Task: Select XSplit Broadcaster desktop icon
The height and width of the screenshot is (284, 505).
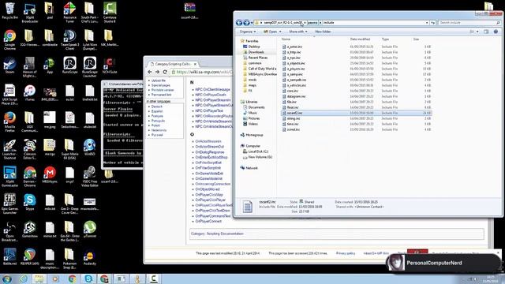Action: [x=30, y=12]
